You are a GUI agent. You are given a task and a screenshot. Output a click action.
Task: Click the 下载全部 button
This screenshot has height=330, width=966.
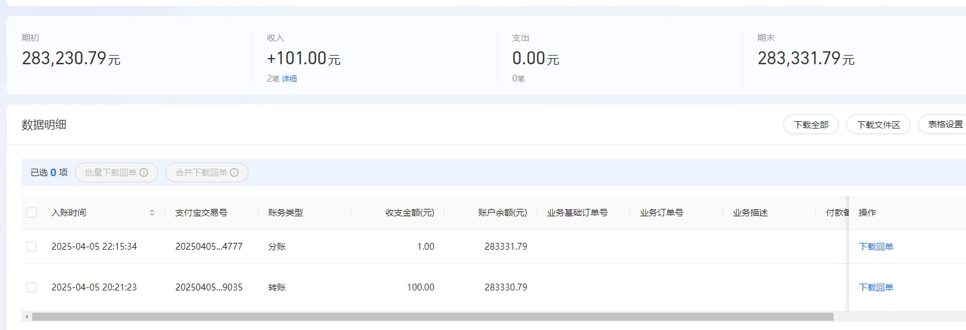point(811,124)
